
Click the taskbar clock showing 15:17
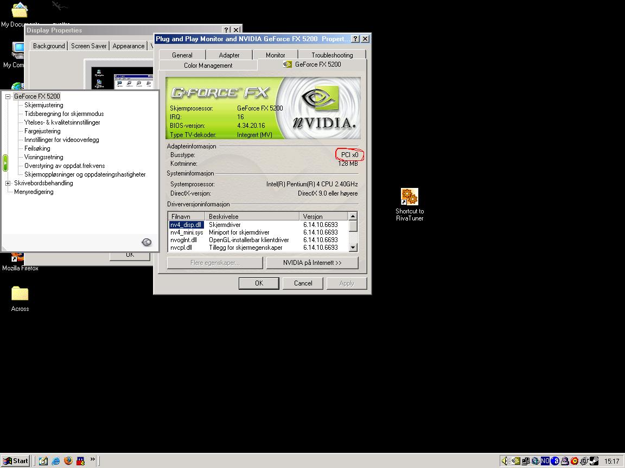pyautogui.click(x=612, y=461)
